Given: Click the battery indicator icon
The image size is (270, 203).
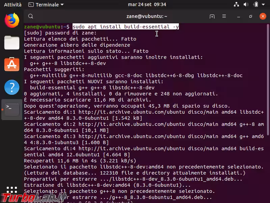Looking at the screenshot, I should (255, 5).
